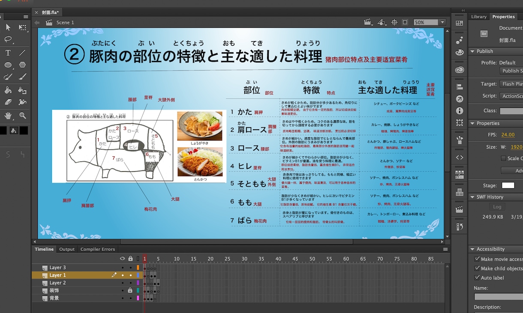Click the Edit Scene clapperboard icon
The image size is (523, 313).
[367, 22]
